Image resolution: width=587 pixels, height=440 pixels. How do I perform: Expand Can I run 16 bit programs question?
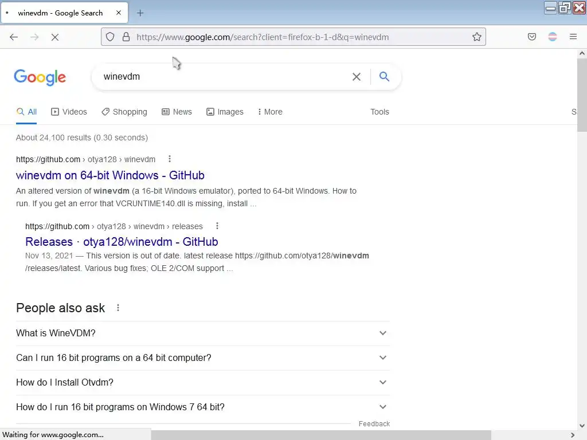pos(203,358)
